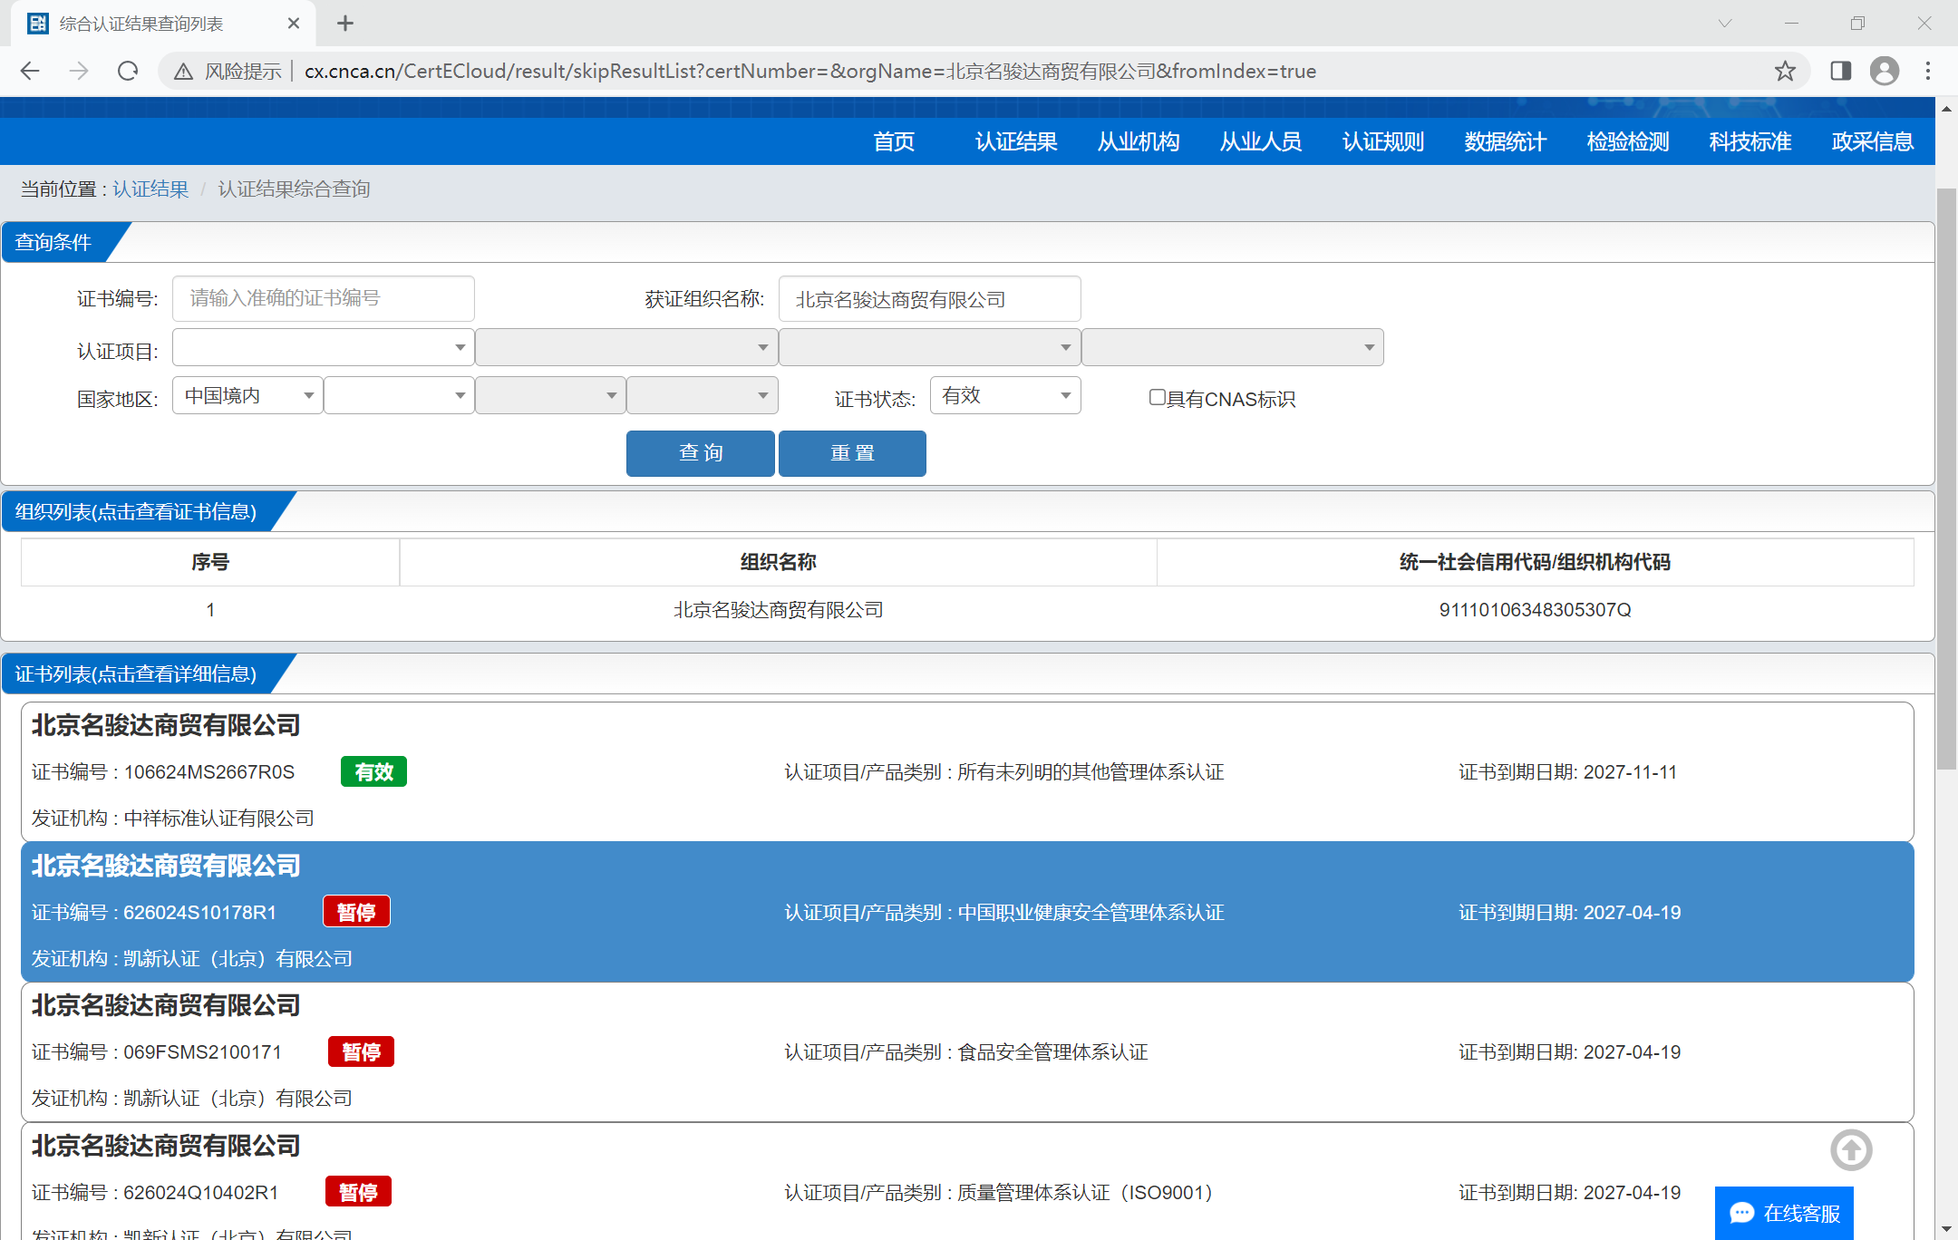1958x1240 pixels.
Task: Click the 重置 reset button
Action: [x=852, y=453]
